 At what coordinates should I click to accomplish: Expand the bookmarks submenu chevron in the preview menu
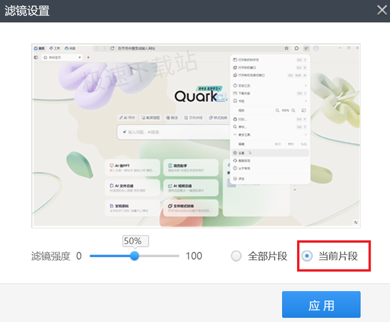pos(305,101)
